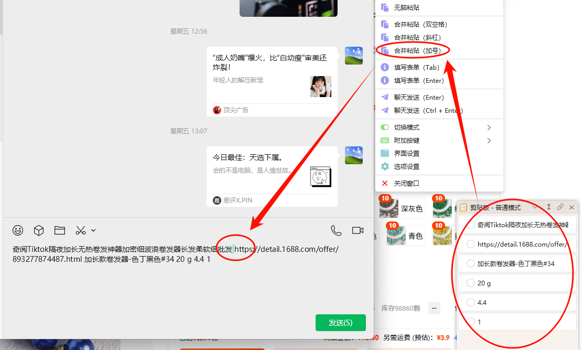584x350 pixels.
Task: Click the 库存98860颗 stock text
Action: (x=401, y=308)
